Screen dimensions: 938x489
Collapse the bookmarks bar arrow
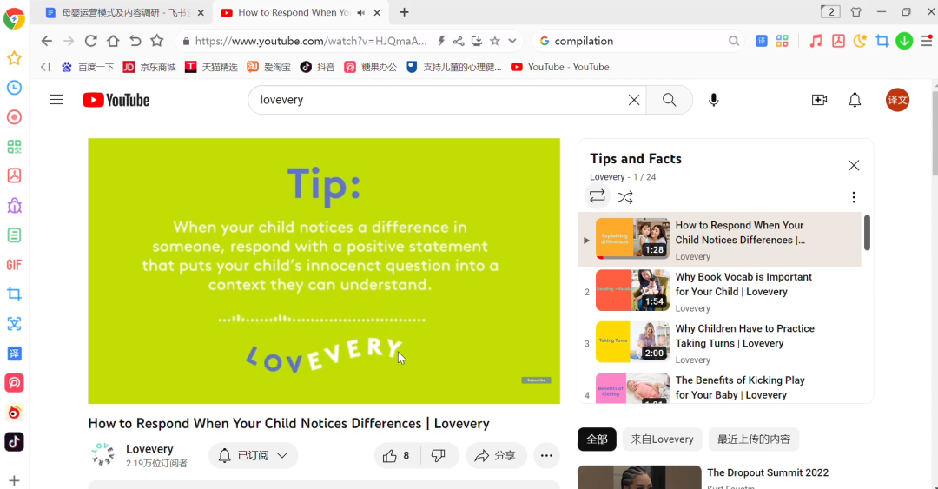45,67
